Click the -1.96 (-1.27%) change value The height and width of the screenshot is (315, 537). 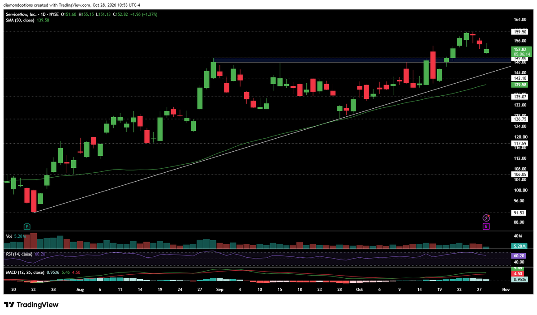[143, 14]
